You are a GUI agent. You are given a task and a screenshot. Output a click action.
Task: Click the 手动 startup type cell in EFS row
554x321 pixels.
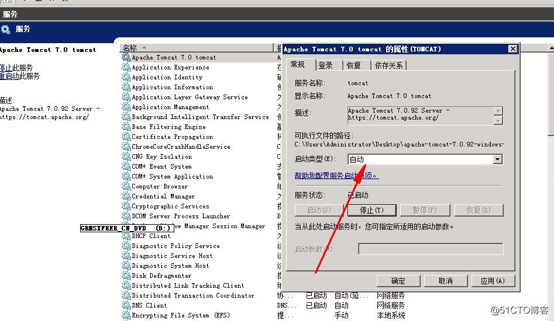click(x=341, y=315)
